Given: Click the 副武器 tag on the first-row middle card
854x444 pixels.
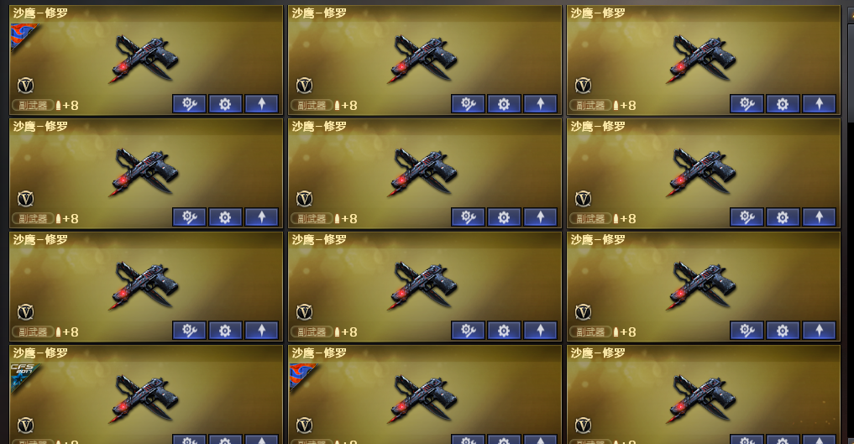Looking at the screenshot, I should [x=312, y=105].
